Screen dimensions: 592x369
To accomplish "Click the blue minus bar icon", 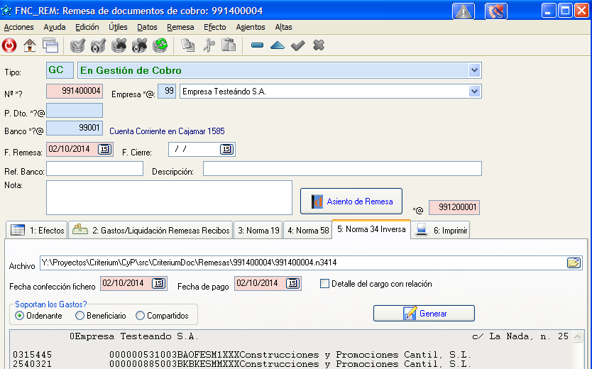I will (257, 45).
